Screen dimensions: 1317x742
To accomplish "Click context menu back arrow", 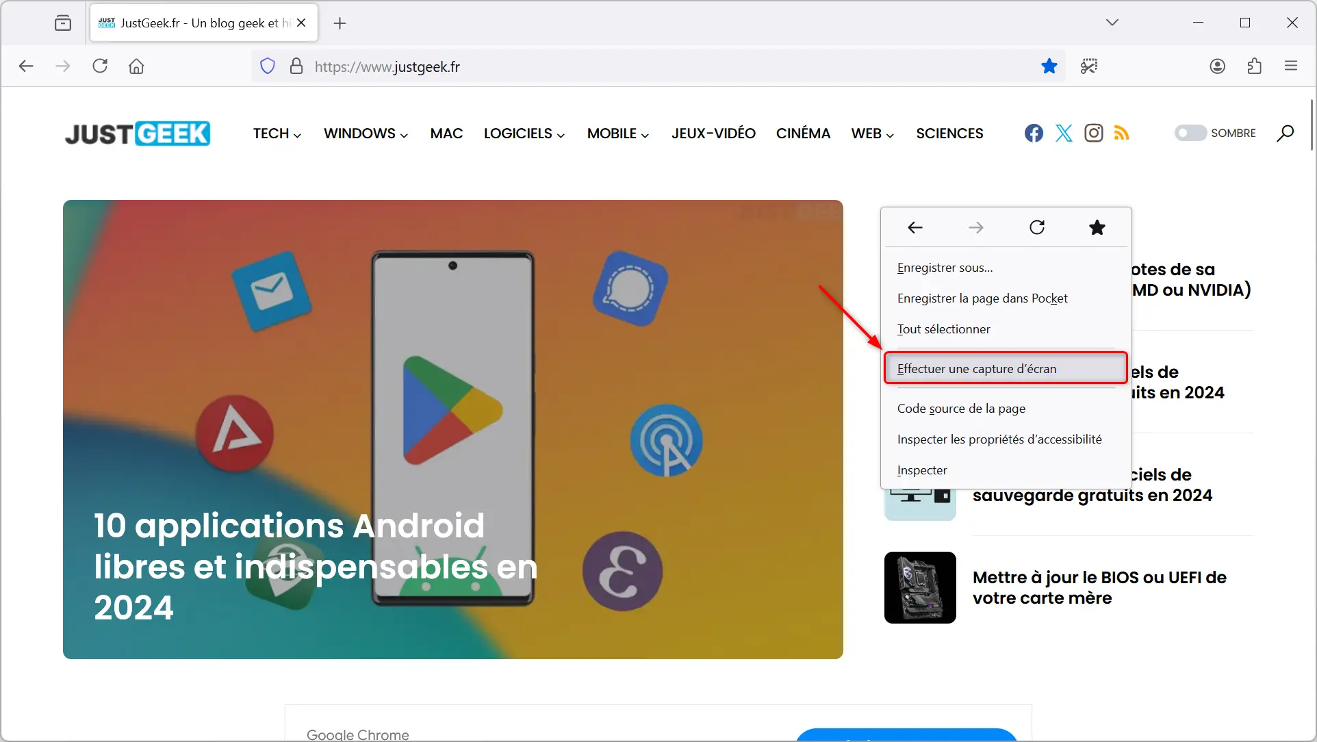I will pos(915,227).
